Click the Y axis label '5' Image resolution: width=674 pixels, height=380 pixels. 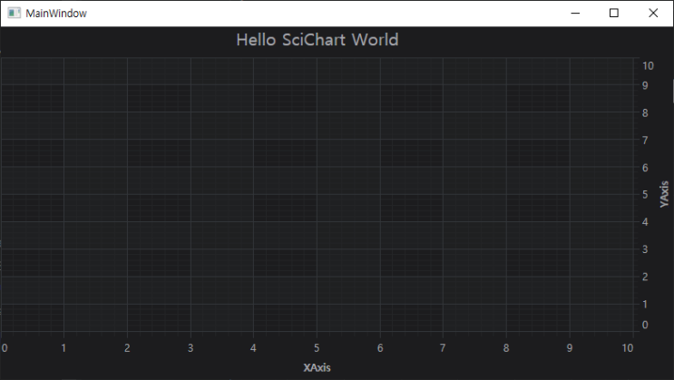645,195
